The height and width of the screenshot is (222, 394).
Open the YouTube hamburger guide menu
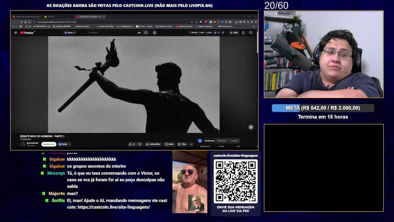(15, 33)
